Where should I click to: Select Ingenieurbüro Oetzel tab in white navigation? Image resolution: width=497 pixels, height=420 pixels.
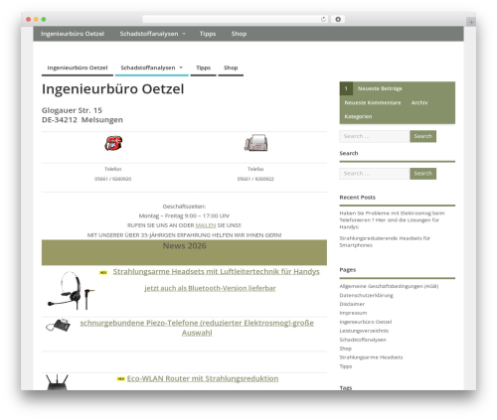(x=78, y=68)
